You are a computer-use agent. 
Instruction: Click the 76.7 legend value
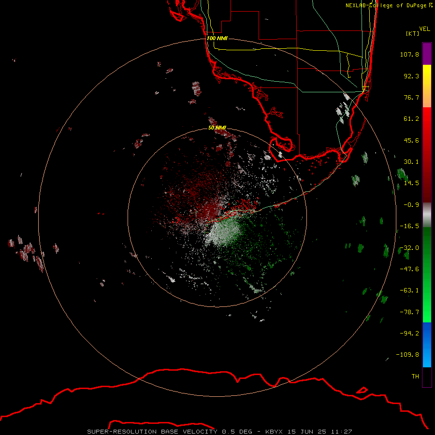pyautogui.click(x=411, y=97)
